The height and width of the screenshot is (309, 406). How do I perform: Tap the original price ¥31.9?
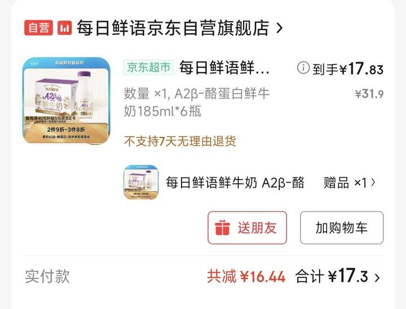(x=369, y=94)
